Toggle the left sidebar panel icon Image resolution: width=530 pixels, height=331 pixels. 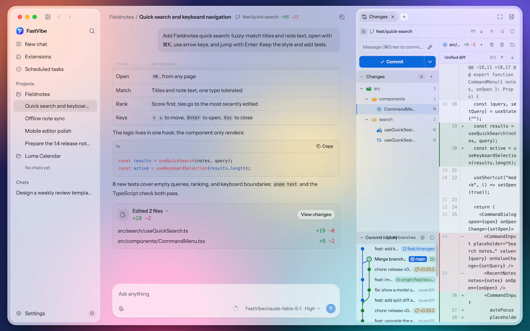(48, 17)
